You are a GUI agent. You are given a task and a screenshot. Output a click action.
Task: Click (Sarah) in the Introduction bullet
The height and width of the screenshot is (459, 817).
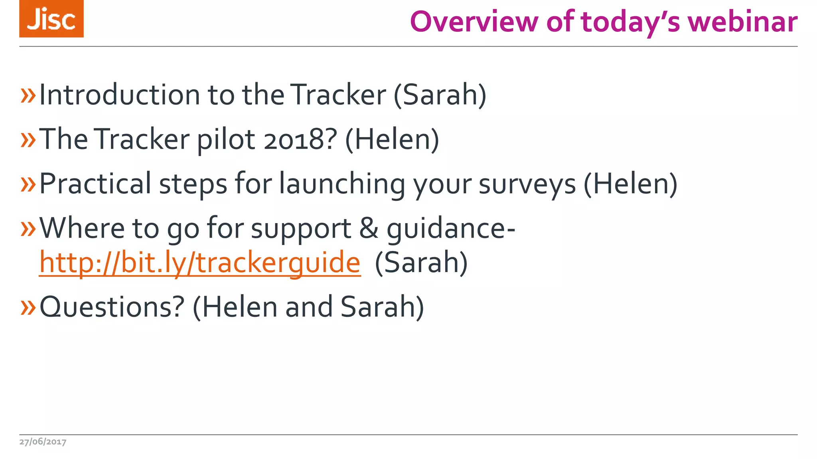tap(440, 95)
